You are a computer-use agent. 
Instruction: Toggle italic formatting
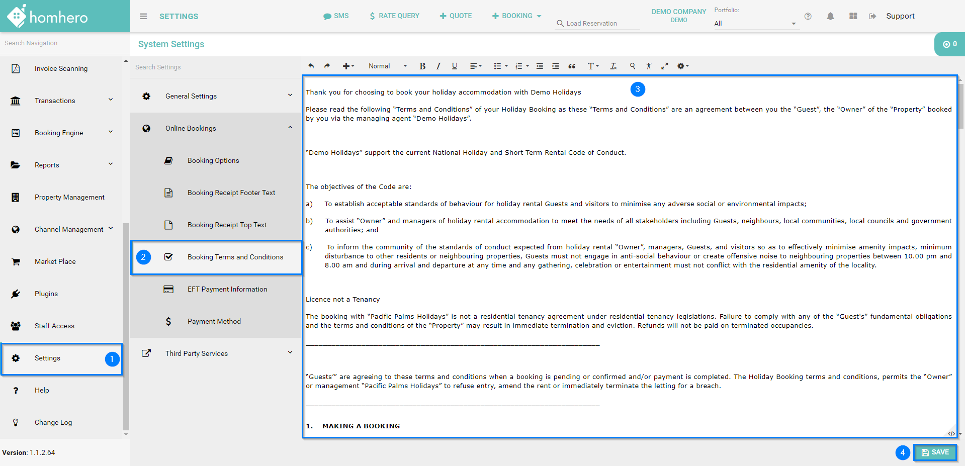pyautogui.click(x=438, y=66)
